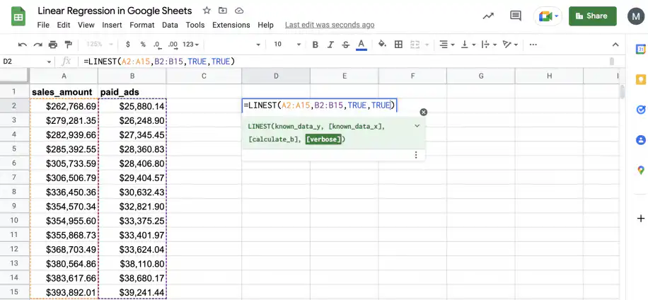Screen dimensions: 648x300
Task: Open the Edit menu
Action: (64, 25)
